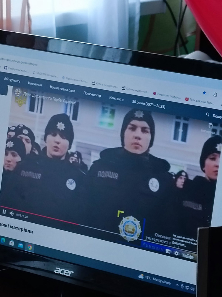This screenshot has width=222, height=297.
Task: Open the Абітурієнту menu
Action: pyautogui.click(x=12, y=80)
